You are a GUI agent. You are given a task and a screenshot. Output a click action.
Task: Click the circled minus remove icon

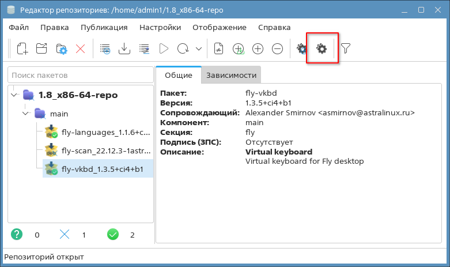[277, 49]
